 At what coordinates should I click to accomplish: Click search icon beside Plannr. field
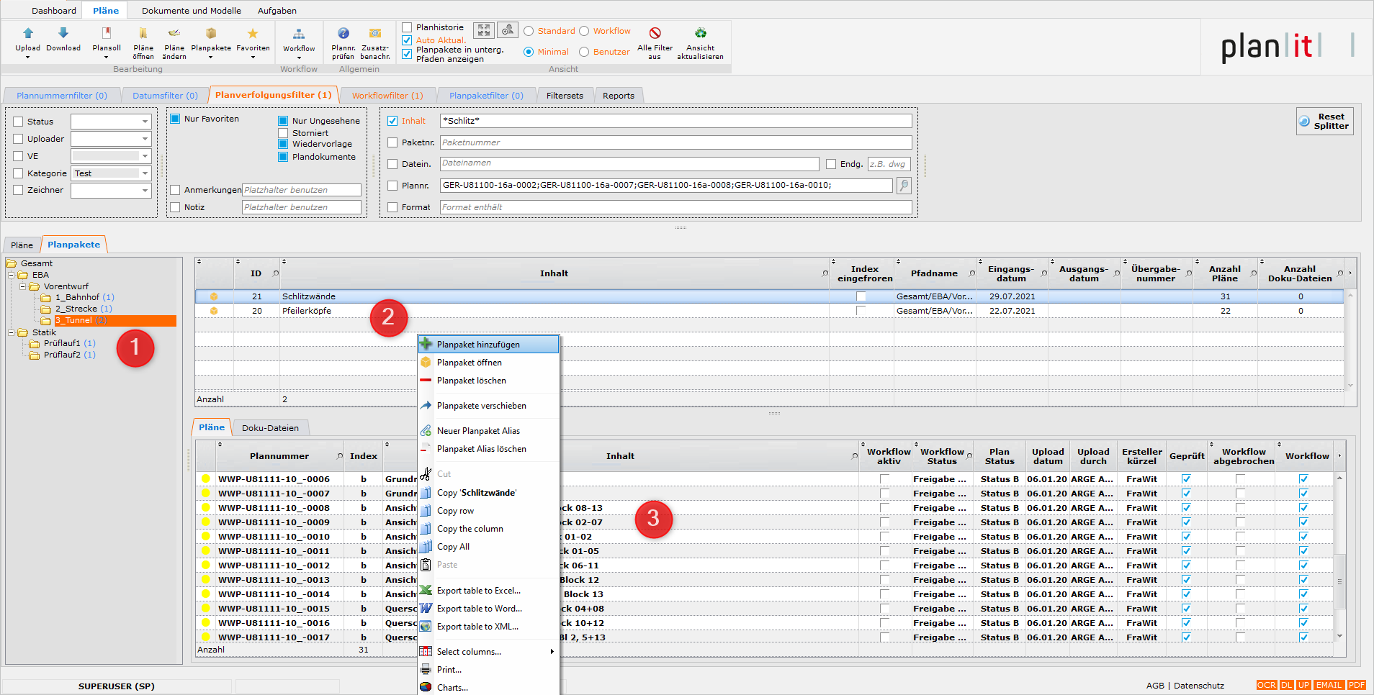(904, 186)
